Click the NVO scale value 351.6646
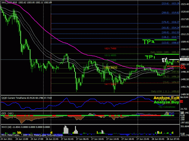The image size is (189, 141). pos(184,126)
